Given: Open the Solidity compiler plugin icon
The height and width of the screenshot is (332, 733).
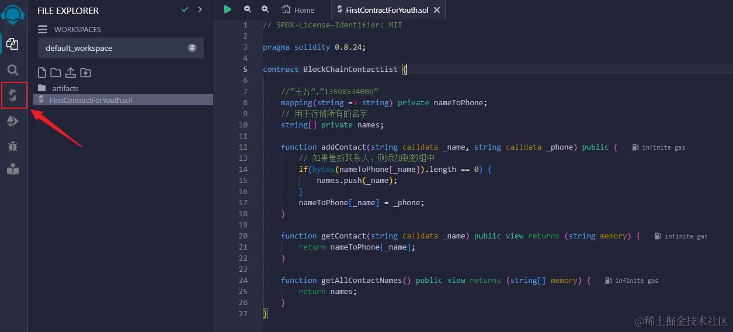Looking at the screenshot, I should click(13, 95).
